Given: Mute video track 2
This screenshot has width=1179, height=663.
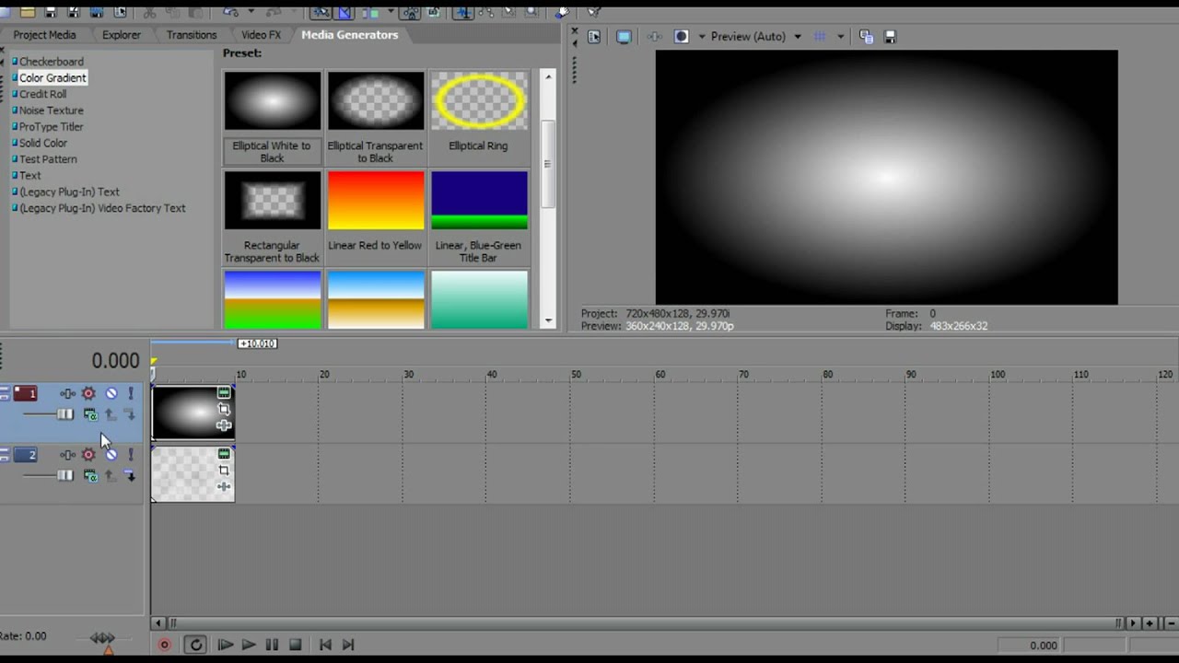Looking at the screenshot, I should (x=111, y=455).
